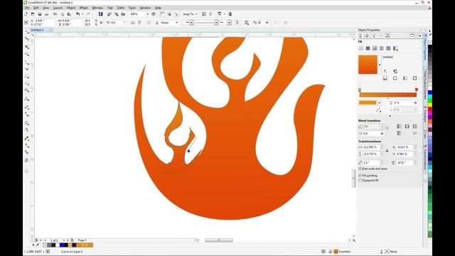This screenshot has height=256, width=455.
Task: Open the end arrowhead dropdown
Action: 229,22
